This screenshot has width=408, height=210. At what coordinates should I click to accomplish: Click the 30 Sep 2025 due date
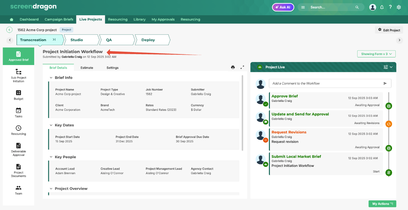coord(185,141)
